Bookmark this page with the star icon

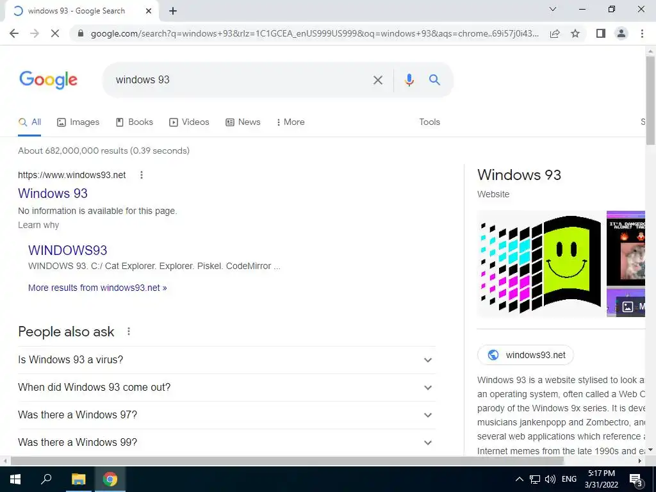click(575, 33)
